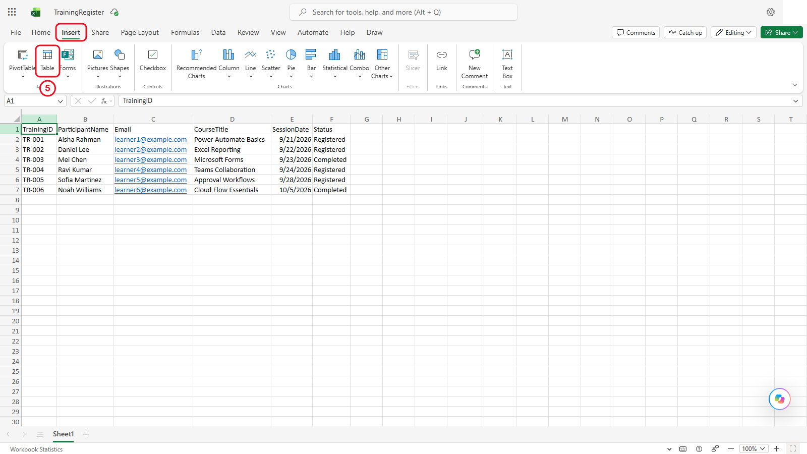Add a New Comment
Viewport: 807px width, 454px height.
[x=475, y=63]
